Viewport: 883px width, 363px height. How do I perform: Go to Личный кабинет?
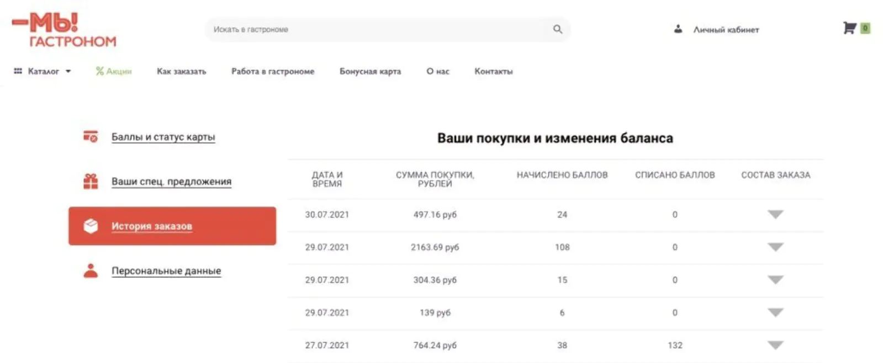click(726, 29)
